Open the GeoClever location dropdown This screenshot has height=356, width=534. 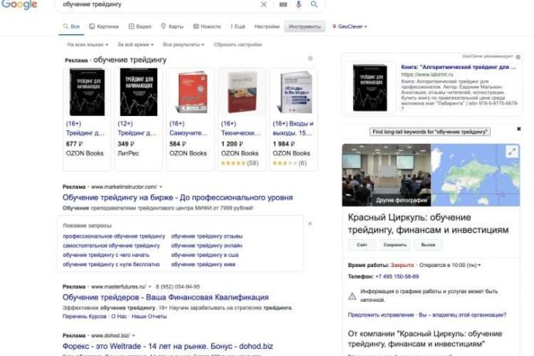pyautogui.click(x=350, y=26)
